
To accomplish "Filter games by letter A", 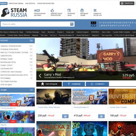I will [x=118, y=23].
